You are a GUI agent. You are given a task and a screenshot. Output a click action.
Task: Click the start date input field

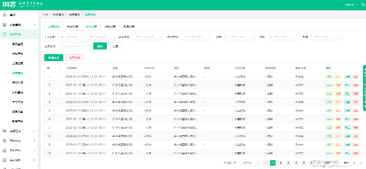click(x=72, y=37)
